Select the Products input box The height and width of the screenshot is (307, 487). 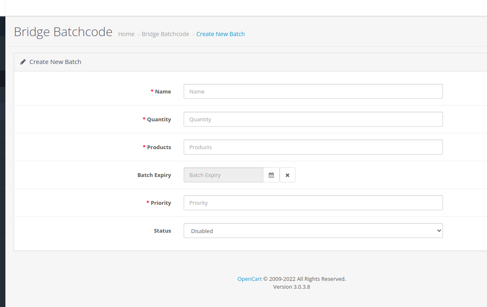[x=313, y=147]
